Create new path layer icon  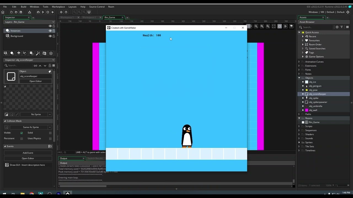tap(25, 53)
